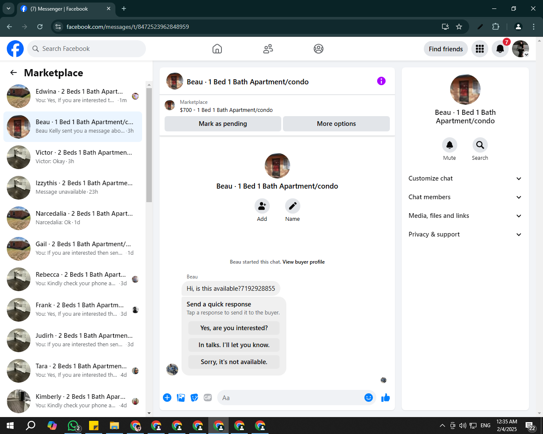This screenshot has width=543, height=434.
Task: Open the account profile picture menu
Action: tap(521, 49)
